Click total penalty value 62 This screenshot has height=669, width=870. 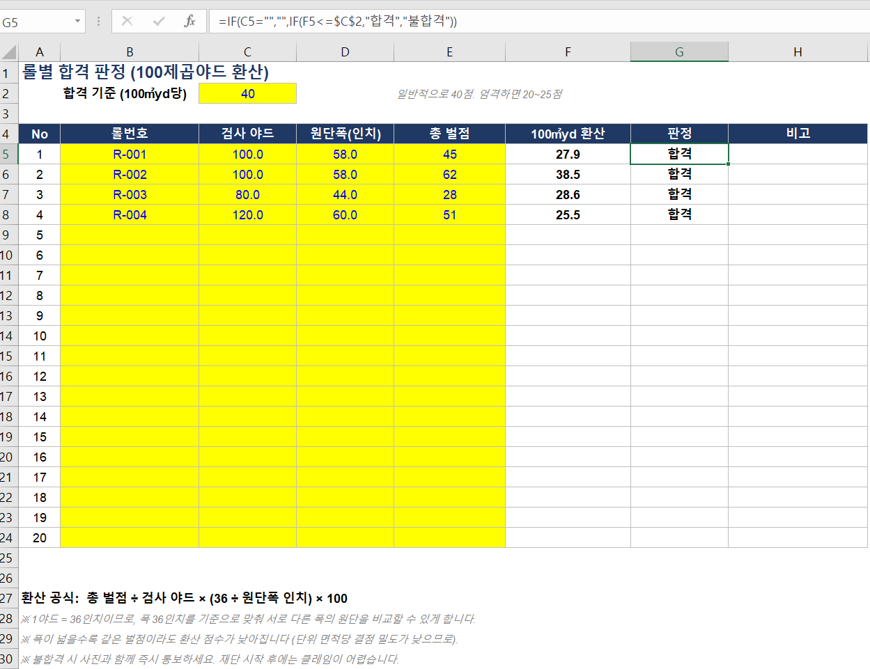click(x=449, y=175)
